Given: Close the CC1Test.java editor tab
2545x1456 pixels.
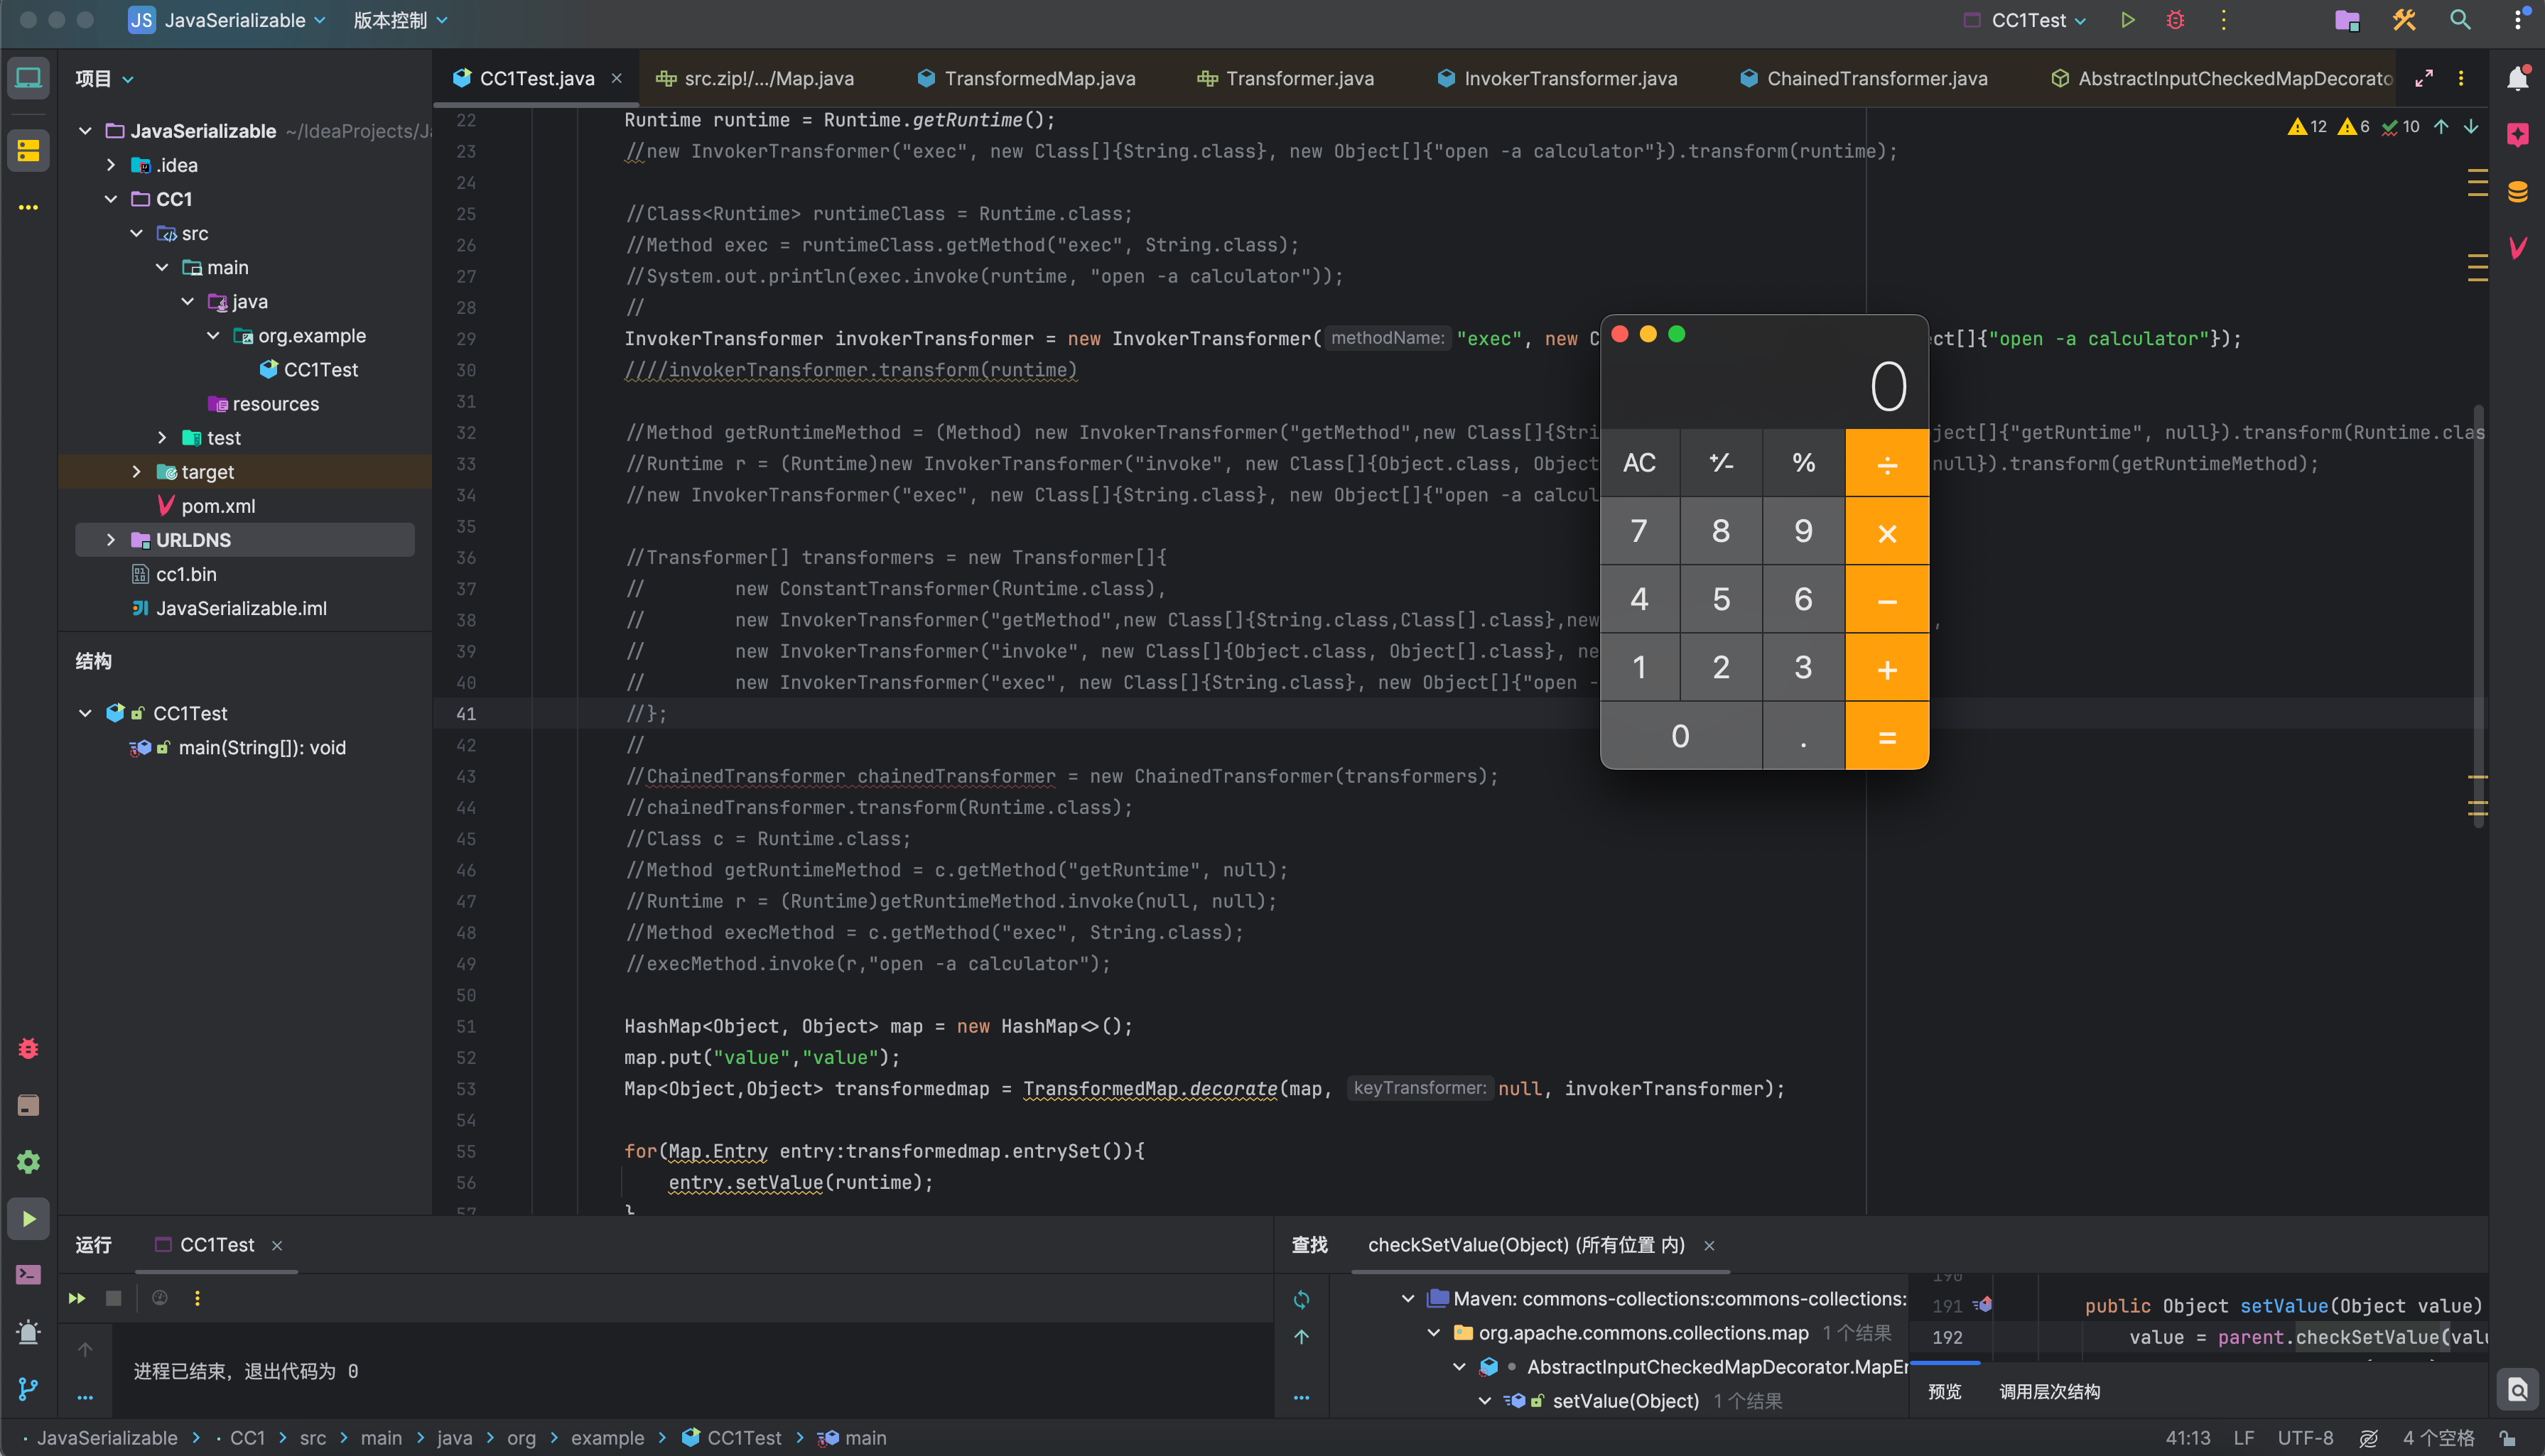Looking at the screenshot, I should click(616, 79).
